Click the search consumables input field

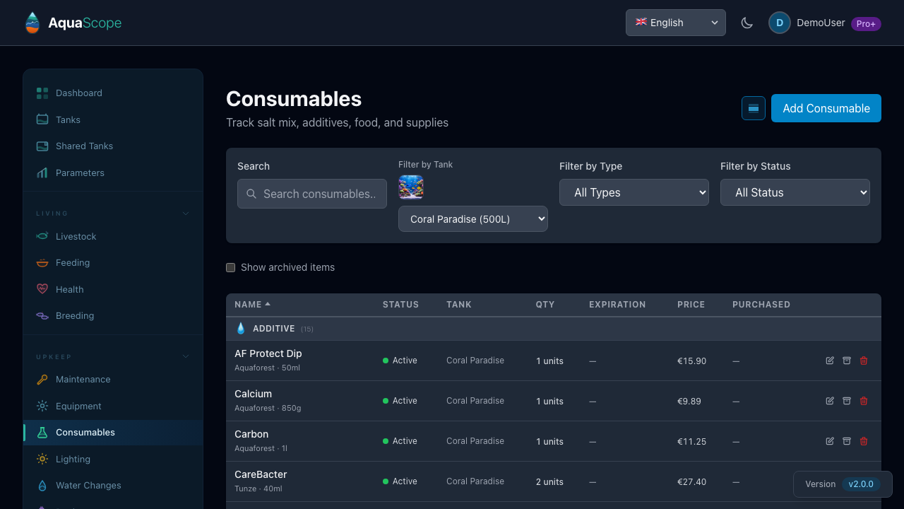[x=311, y=193]
